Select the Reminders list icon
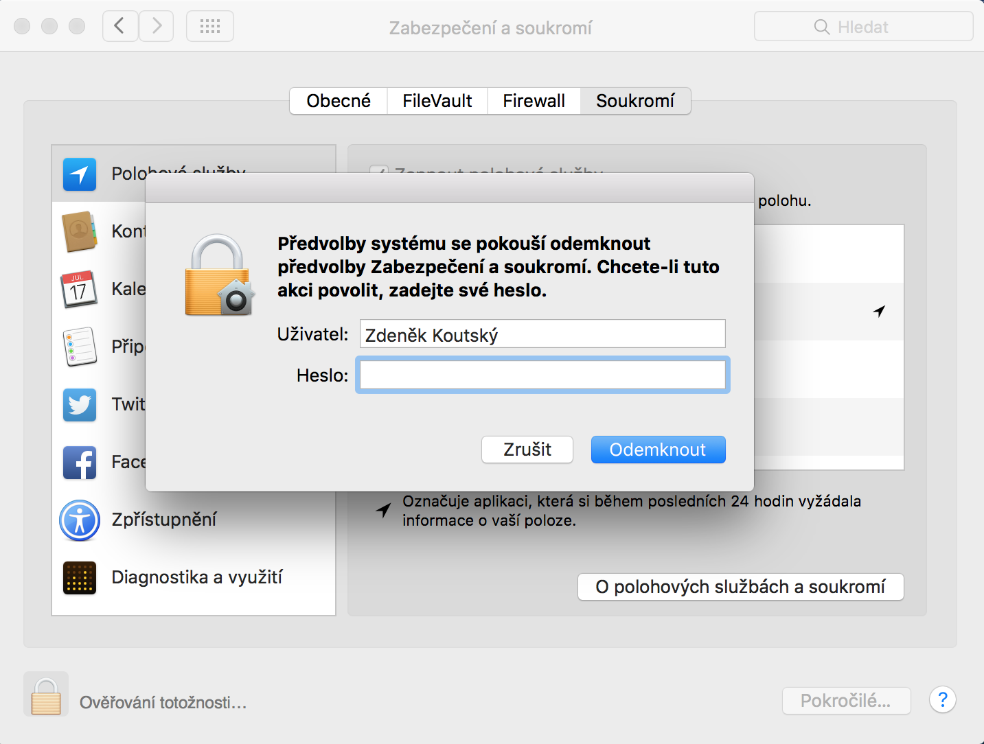The image size is (984, 744). [x=80, y=347]
